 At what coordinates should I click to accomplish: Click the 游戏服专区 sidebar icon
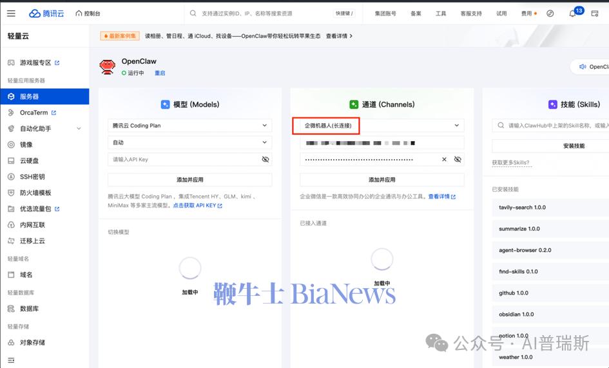click(11, 63)
